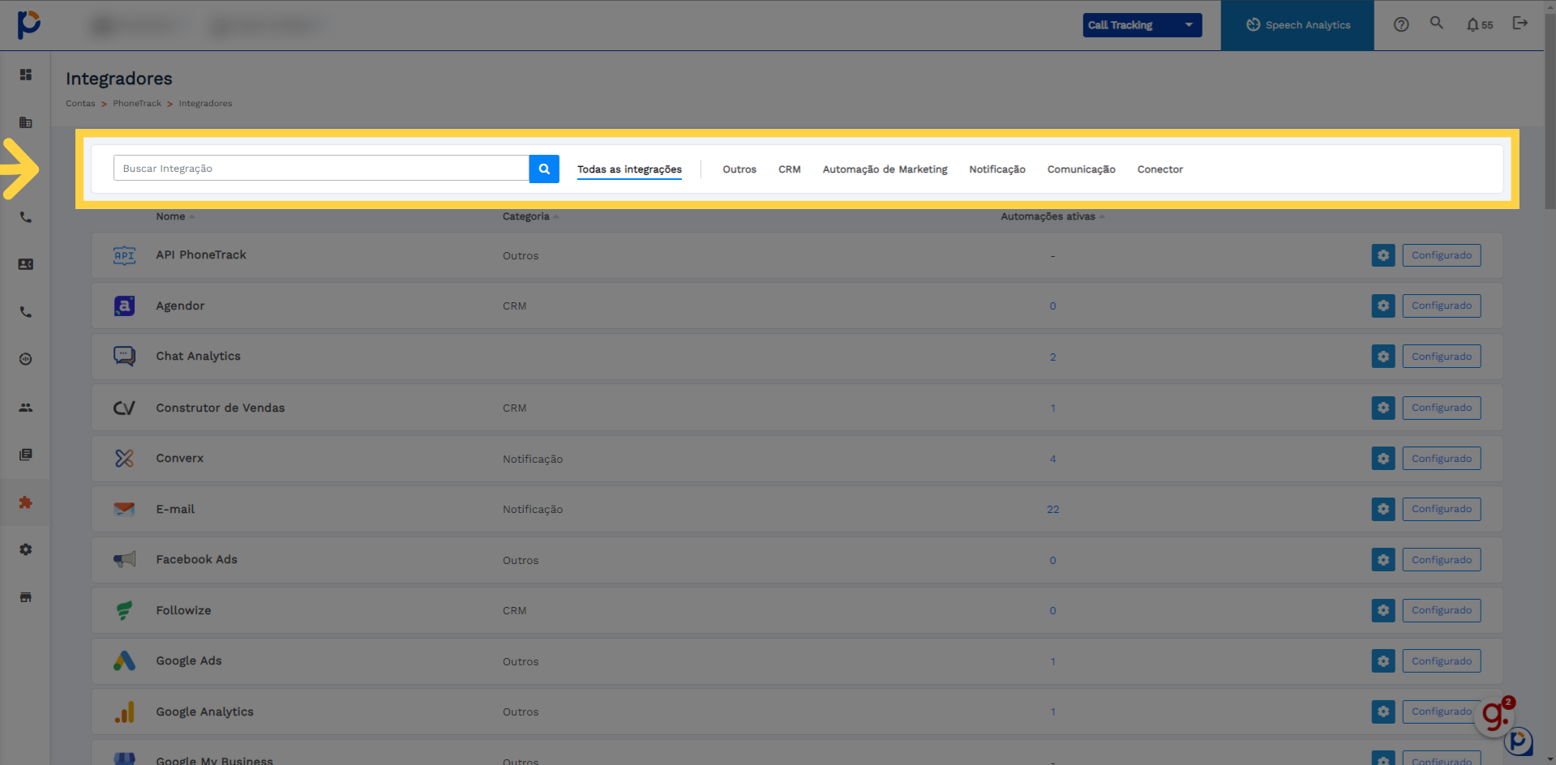
Task: Sort by Nome column
Action: pos(175,216)
